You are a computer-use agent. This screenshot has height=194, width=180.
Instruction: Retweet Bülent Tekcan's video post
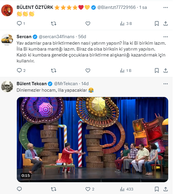53,189
